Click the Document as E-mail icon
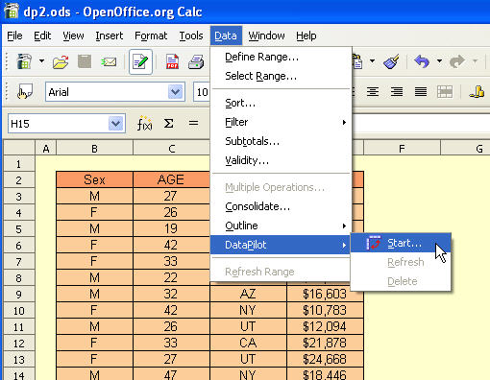Screen dimensions: 490x380 pyautogui.click(x=109, y=61)
